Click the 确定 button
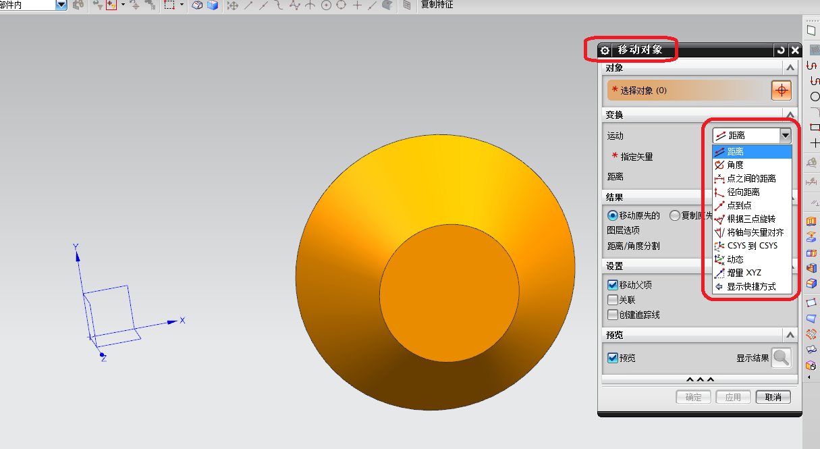The width and height of the screenshot is (820, 449). [x=694, y=397]
